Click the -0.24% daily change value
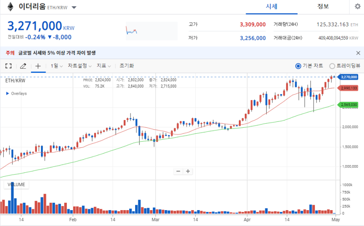The height and width of the screenshot is (226, 364). pyautogui.click(x=35, y=37)
